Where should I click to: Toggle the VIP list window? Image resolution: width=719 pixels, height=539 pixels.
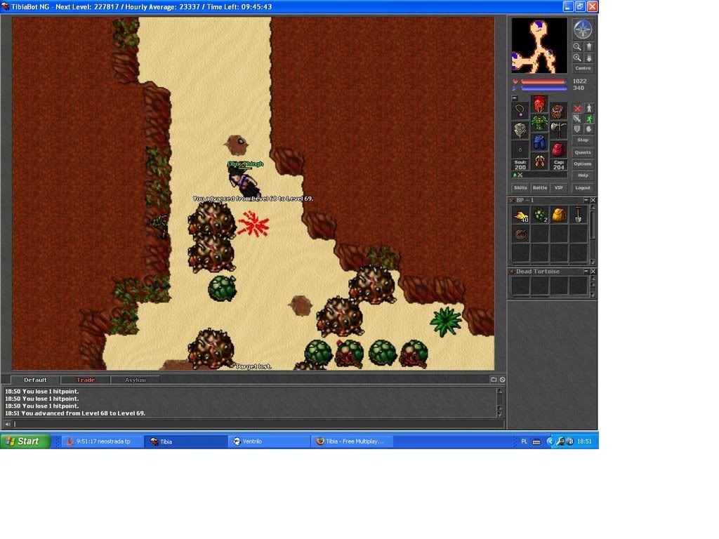point(558,187)
